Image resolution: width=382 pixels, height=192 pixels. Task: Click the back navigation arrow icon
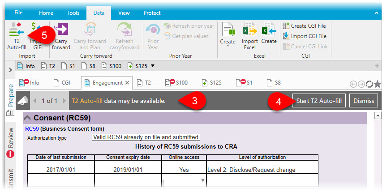pos(353,84)
